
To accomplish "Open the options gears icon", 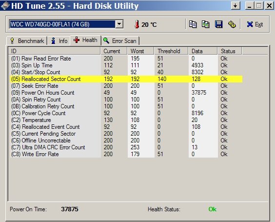I will 232,24.
